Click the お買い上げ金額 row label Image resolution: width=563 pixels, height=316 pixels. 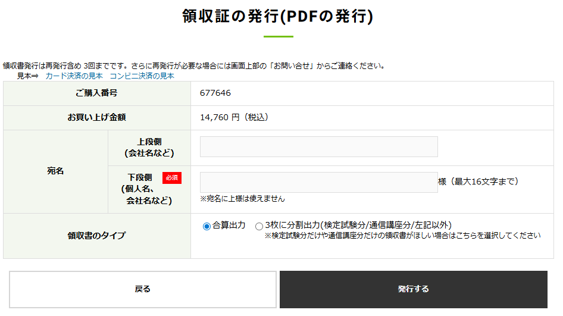(x=96, y=118)
